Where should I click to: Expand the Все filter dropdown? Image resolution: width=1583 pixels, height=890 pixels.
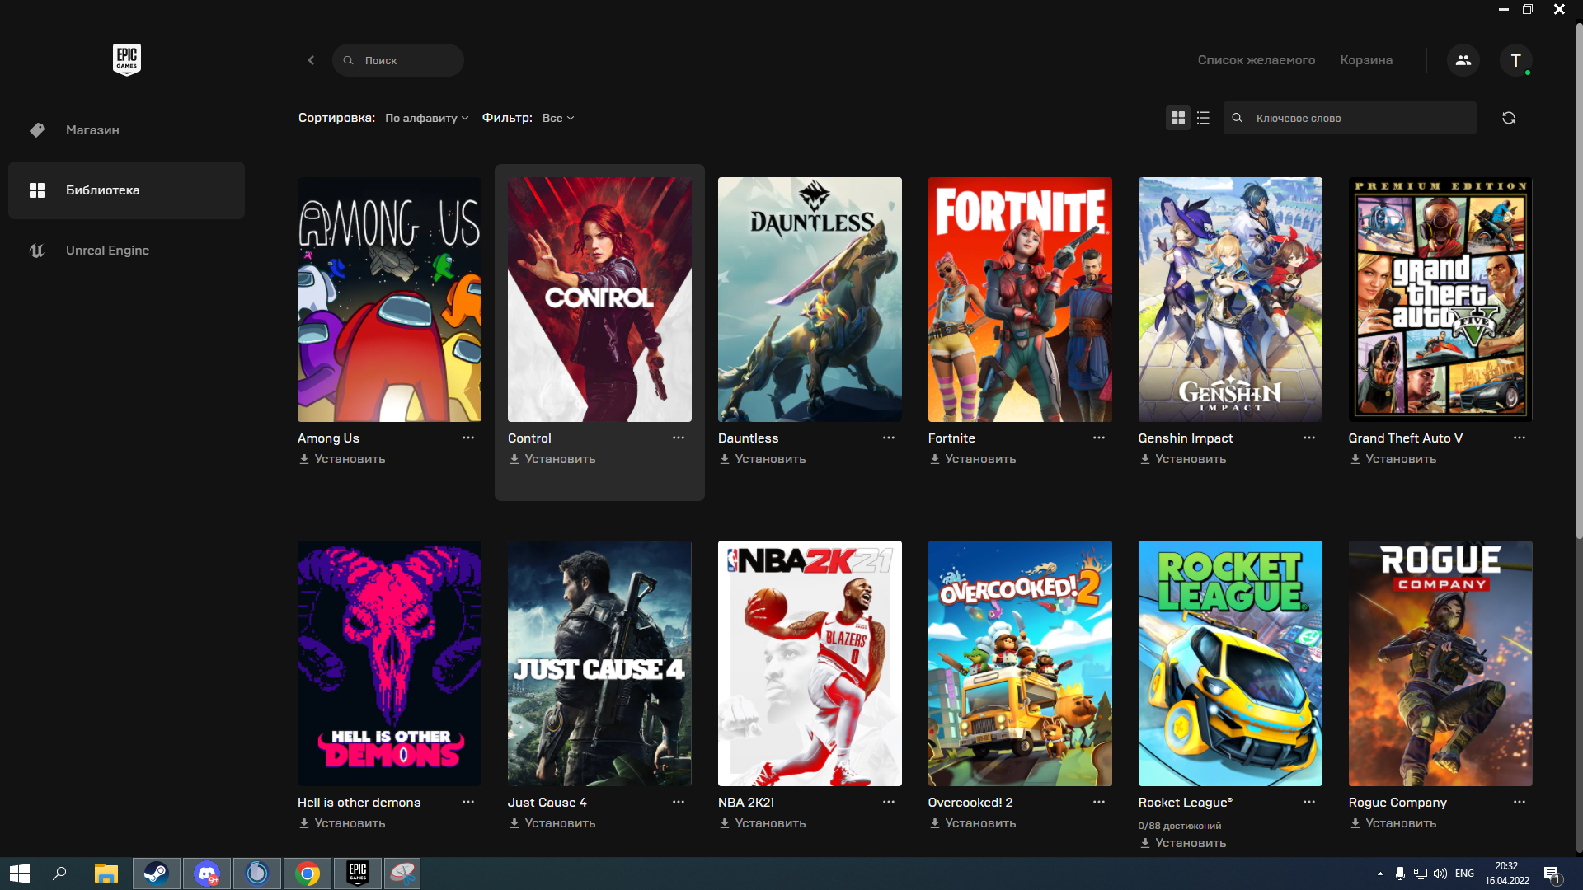point(558,118)
